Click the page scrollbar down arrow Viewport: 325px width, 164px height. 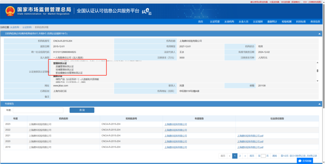324,162
